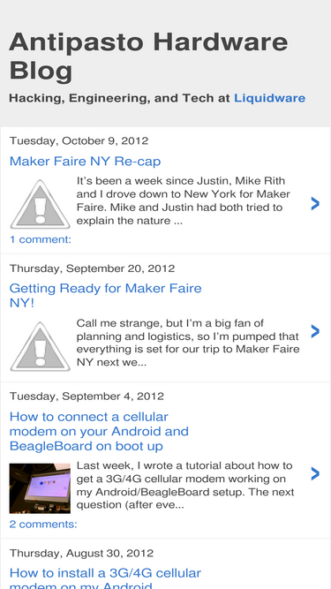Click the Tuesday, September 4, 2012 date header
The height and width of the screenshot is (589, 331).
tap(87, 396)
